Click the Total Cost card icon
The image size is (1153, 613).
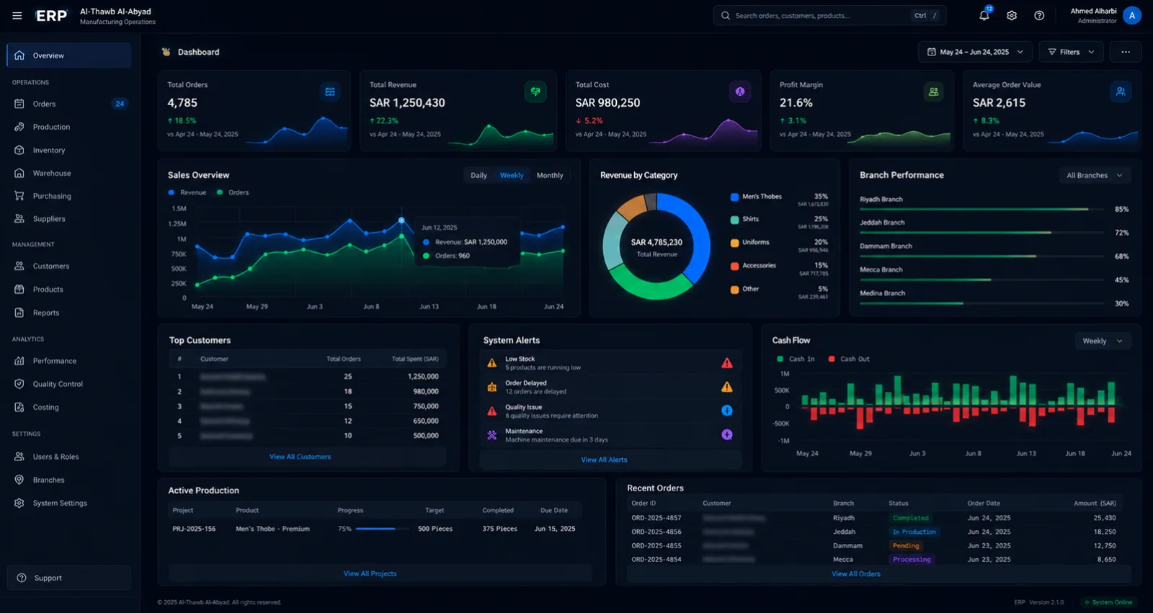(x=740, y=91)
